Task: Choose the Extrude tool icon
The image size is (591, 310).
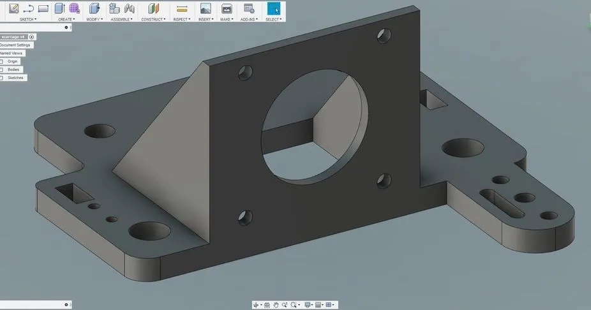Action: [59, 9]
